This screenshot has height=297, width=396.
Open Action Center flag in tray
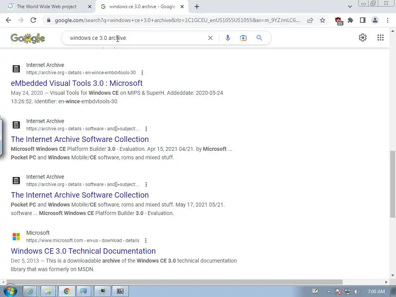[x=338, y=292]
